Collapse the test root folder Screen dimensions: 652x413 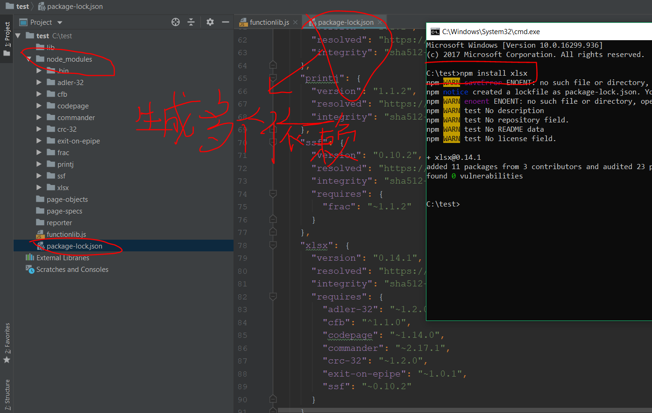[17, 35]
